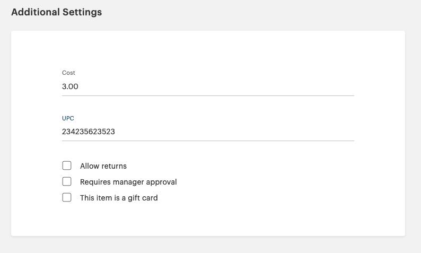Place cursor in the 3.00 cost value

pos(70,86)
